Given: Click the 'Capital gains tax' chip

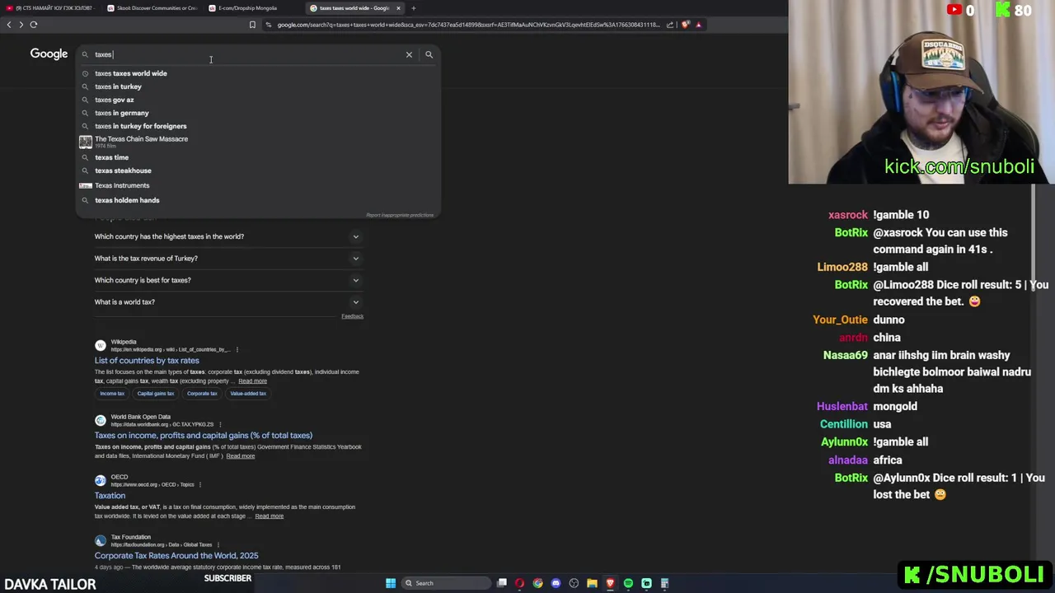Looking at the screenshot, I should 156,394.
